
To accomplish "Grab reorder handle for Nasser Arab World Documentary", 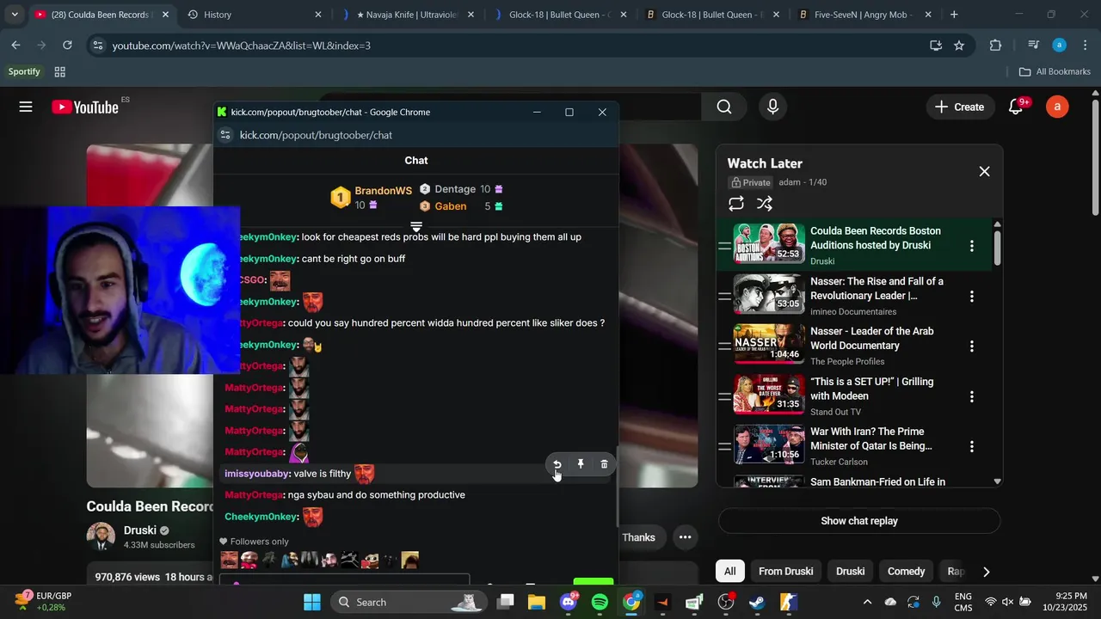I will (724, 346).
